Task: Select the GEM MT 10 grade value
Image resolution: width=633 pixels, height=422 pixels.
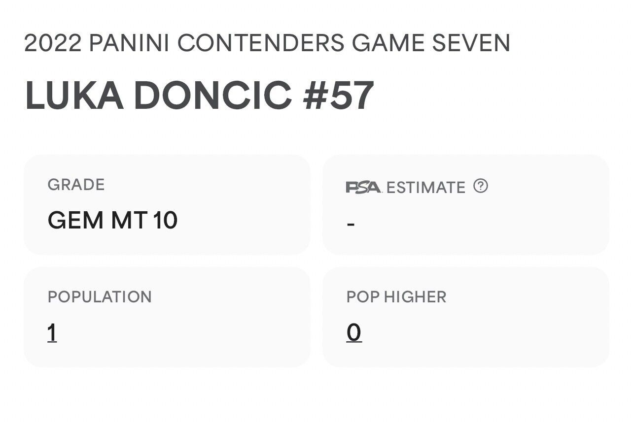Action: tap(112, 220)
